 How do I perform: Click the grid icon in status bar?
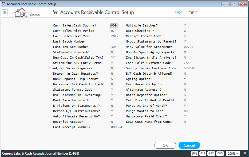[x=245, y=154]
